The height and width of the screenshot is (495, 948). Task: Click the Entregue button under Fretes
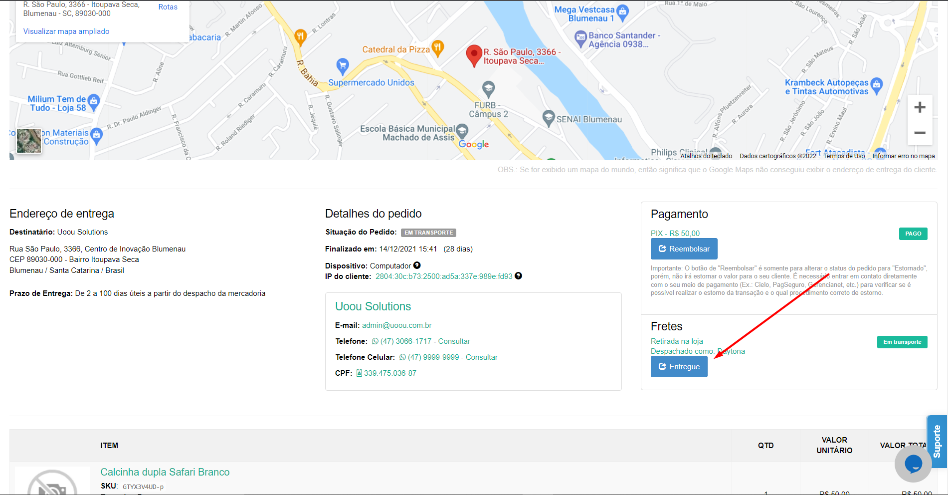click(x=679, y=367)
